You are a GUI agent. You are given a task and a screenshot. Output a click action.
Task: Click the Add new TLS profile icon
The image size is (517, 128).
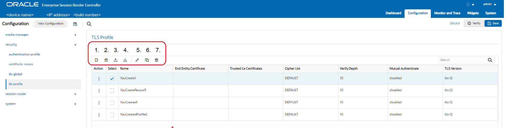point(96,60)
